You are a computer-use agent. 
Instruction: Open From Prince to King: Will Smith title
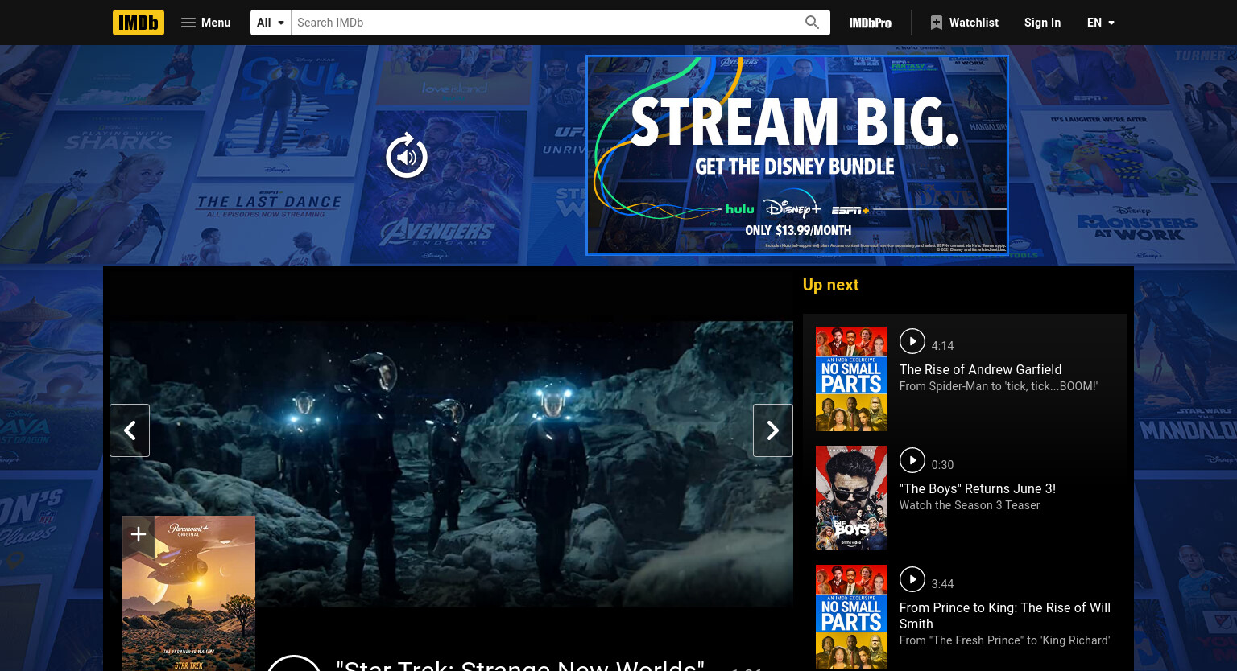click(x=1005, y=615)
